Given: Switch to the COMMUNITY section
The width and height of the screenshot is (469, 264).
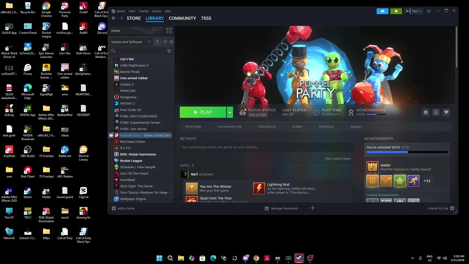Looking at the screenshot, I should pos(182,18).
